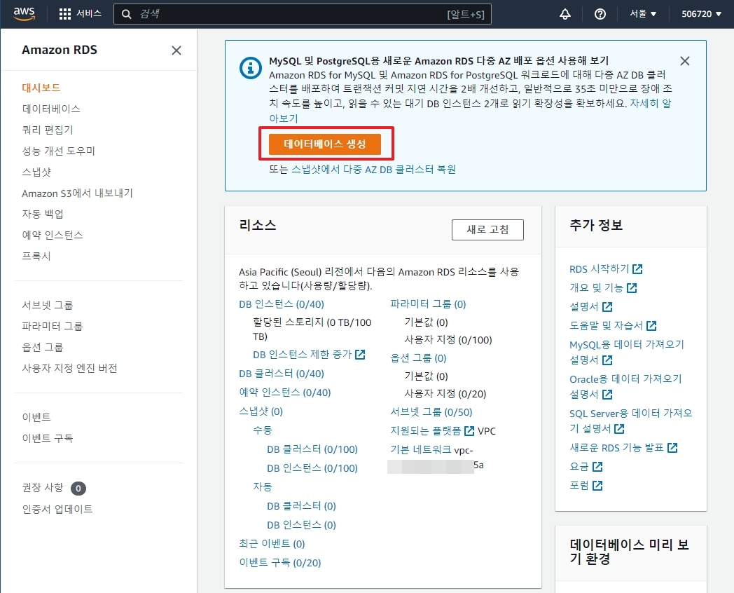734x593 pixels.
Task: Open automated DB 인스턴스 (0) snapshots link
Action: (x=301, y=525)
